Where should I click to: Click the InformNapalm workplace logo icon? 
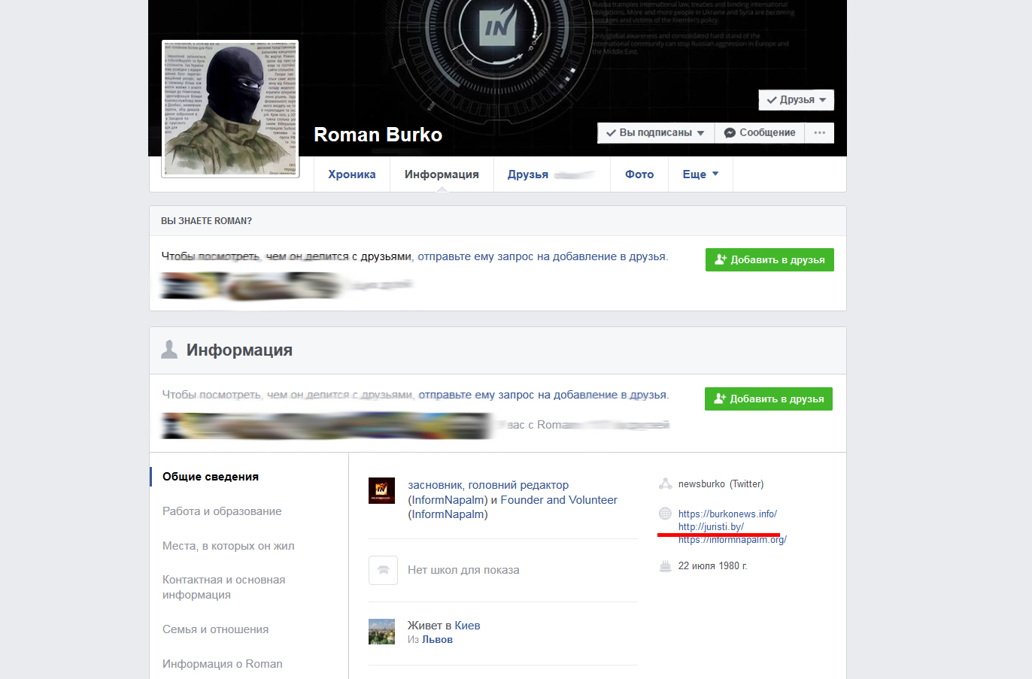(x=382, y=490)
